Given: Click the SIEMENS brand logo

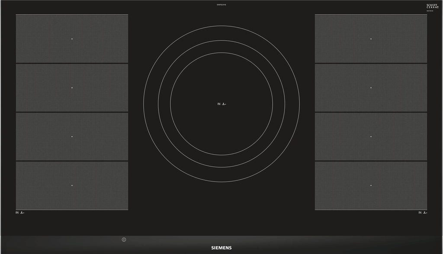Looking at the screenshot, I should (x=221, y=248).
